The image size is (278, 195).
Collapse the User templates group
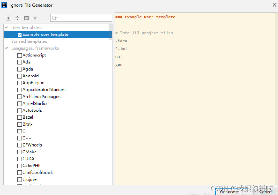6,27
